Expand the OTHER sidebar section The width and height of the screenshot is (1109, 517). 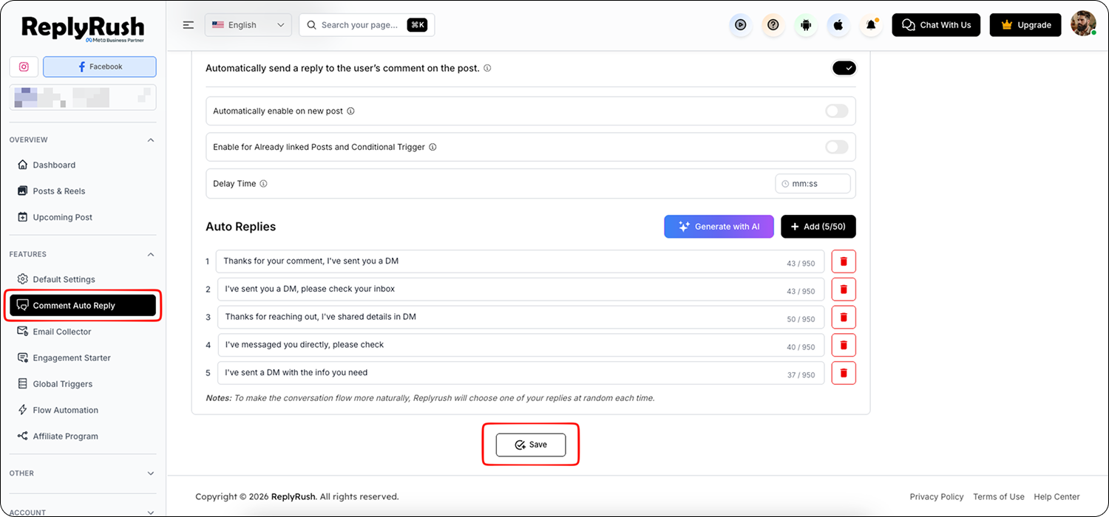pos(151,473)
